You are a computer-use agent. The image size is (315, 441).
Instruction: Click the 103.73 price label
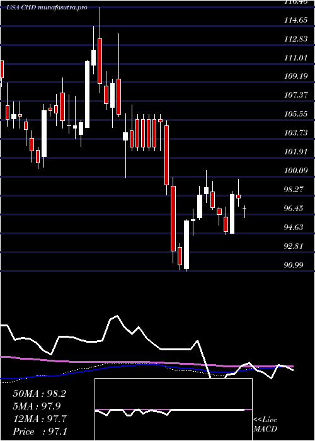click(296, 133)
